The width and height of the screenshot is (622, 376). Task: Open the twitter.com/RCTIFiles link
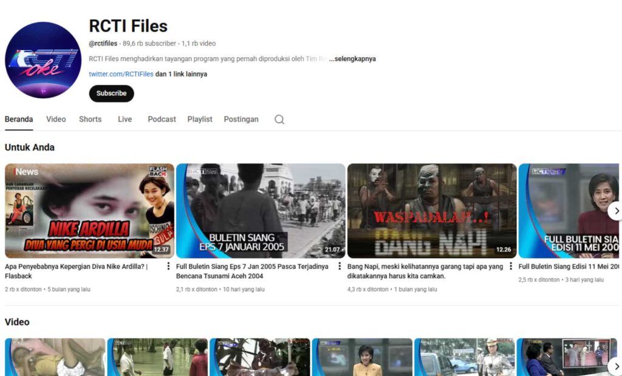coord(121,74)
